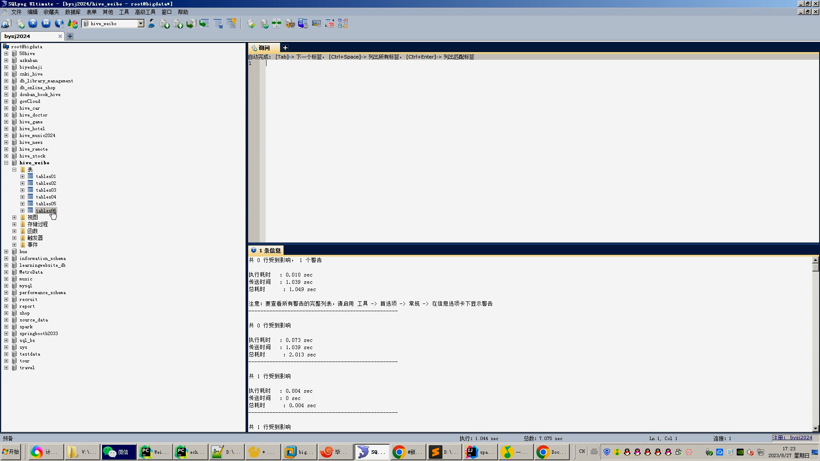Click the schema designer icon
820x461 pixels.
tap(343, 24)
